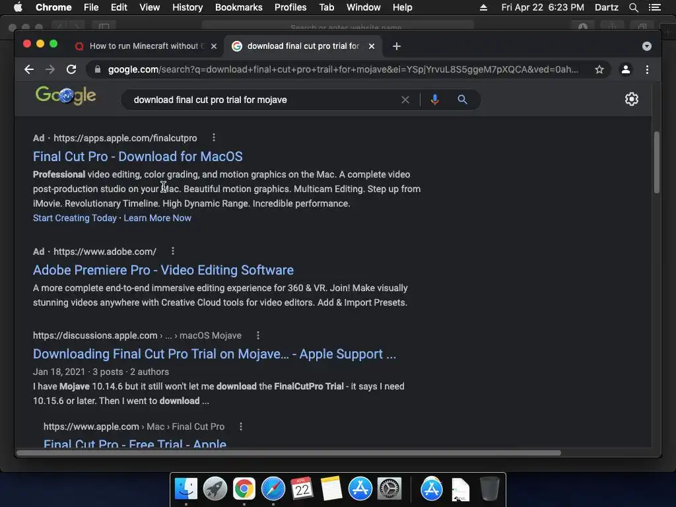
Task: Click the vertical page scrollbar
Action: point(657,162)
